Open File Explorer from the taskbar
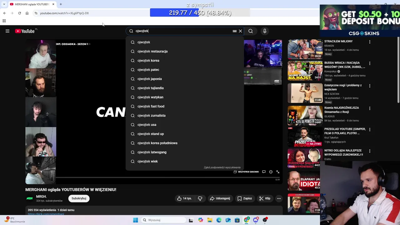The image size is (400, 225). (x=210, y=220)
